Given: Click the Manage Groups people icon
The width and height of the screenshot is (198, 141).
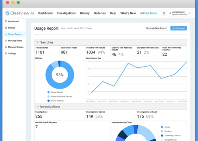Looking at the screenshot, I should 6,47.
